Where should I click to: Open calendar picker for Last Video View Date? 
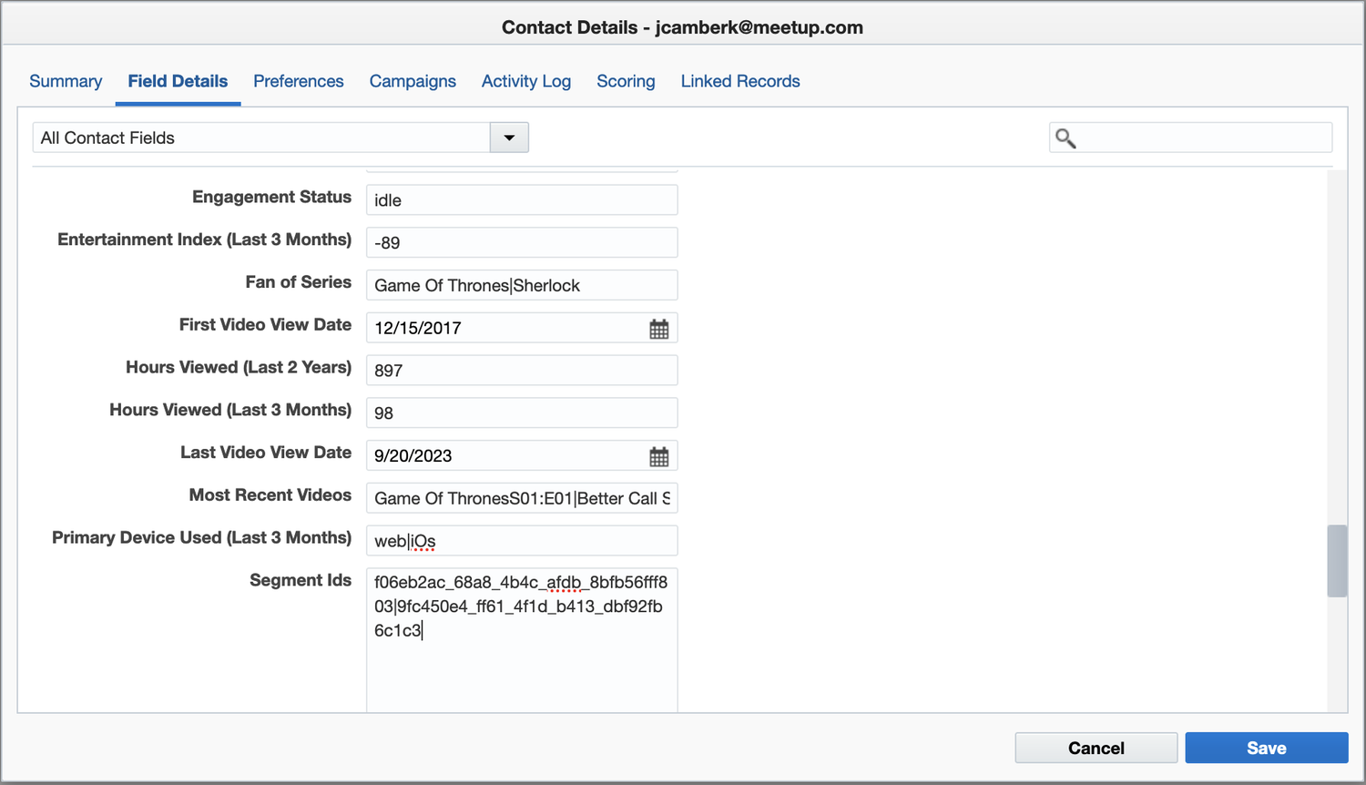pyautogui.click(x=658, y=456)
